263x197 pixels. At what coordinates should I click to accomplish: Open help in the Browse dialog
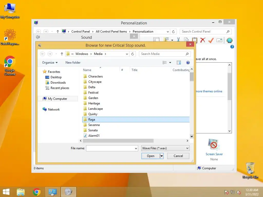[188, 63]
